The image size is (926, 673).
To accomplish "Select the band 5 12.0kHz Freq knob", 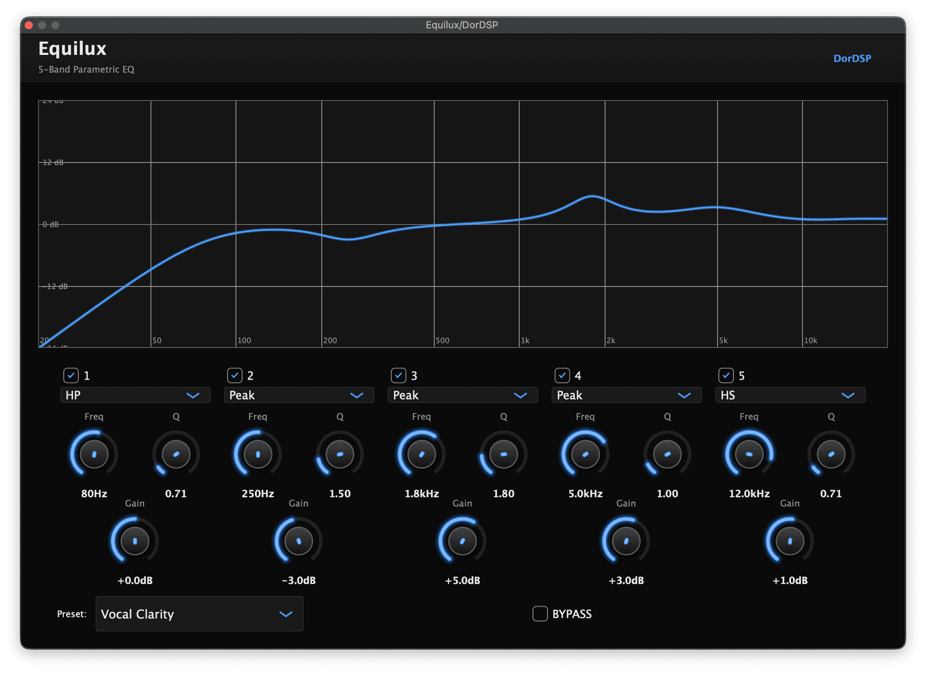I will pos(749,454).
